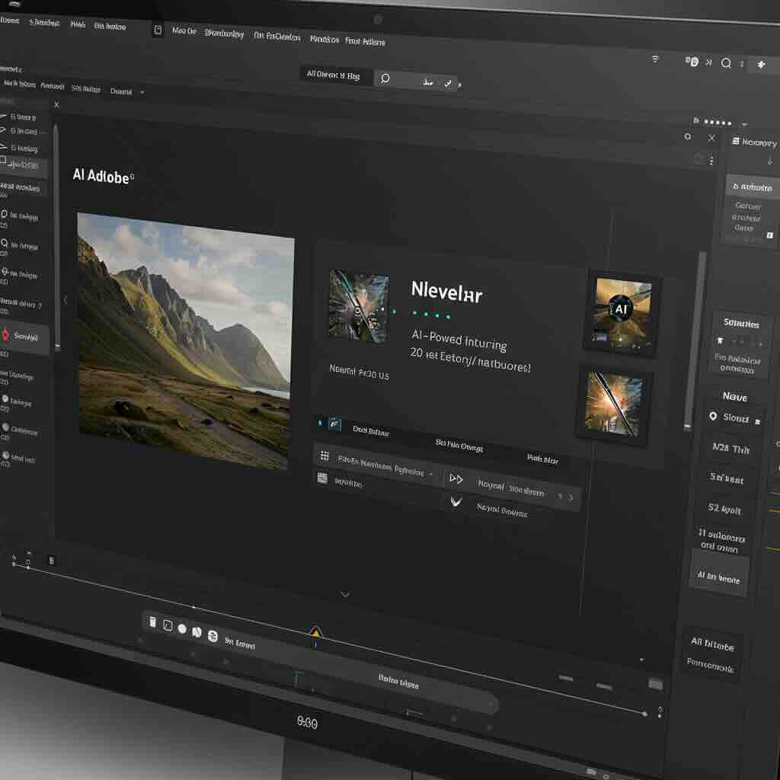This screenshot has height=780, width=780.
Task: Click the 9:00 time readout below the timeline
Action: 307,722
